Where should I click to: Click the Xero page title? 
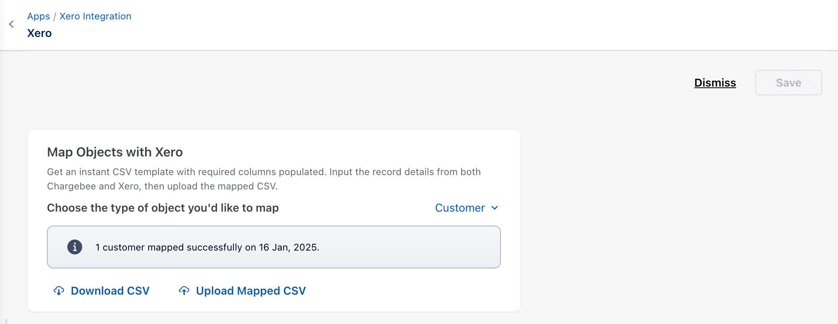click(39, 33)
